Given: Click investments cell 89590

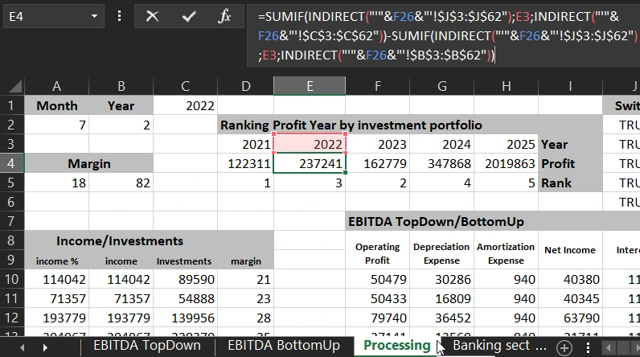Looking at the screenshot, I should tap(185, 280).
